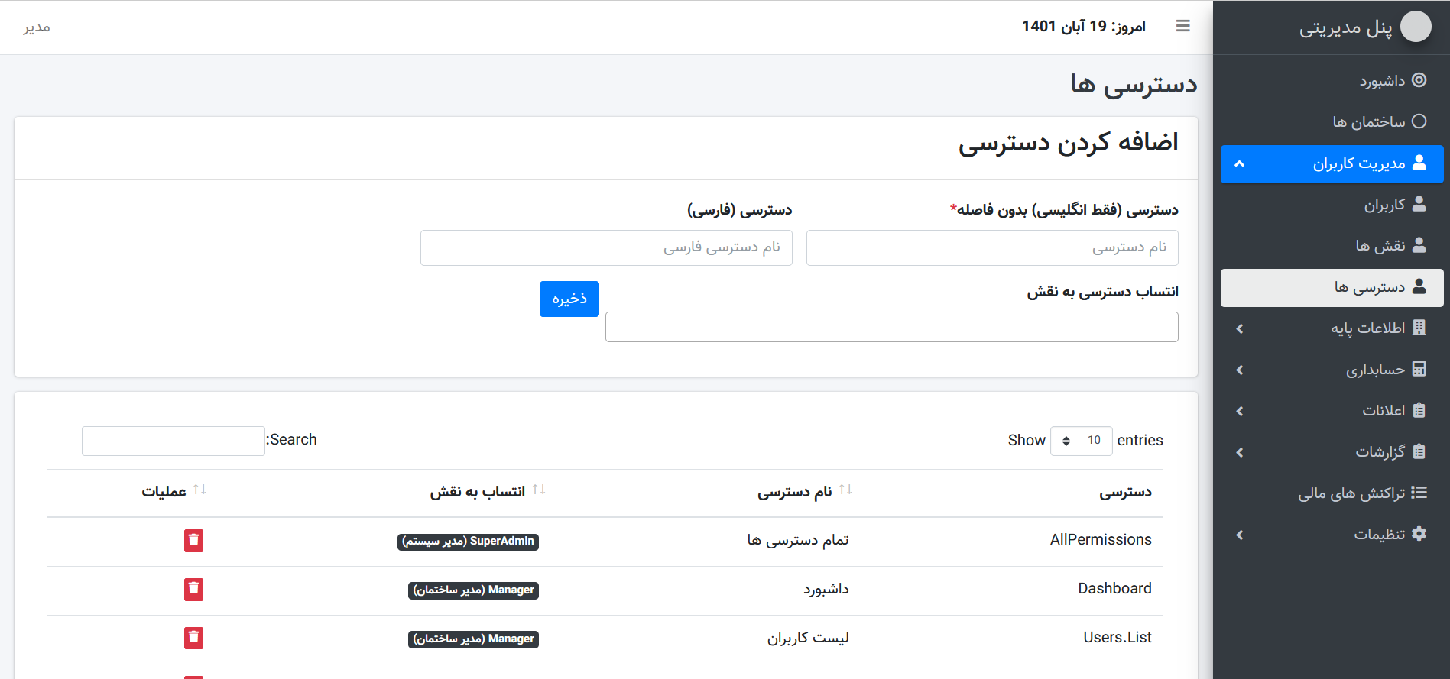Click the دسترسی ها person icon
The image size is (1450, 679).
pyautogui.click(x=1419, y=286)
